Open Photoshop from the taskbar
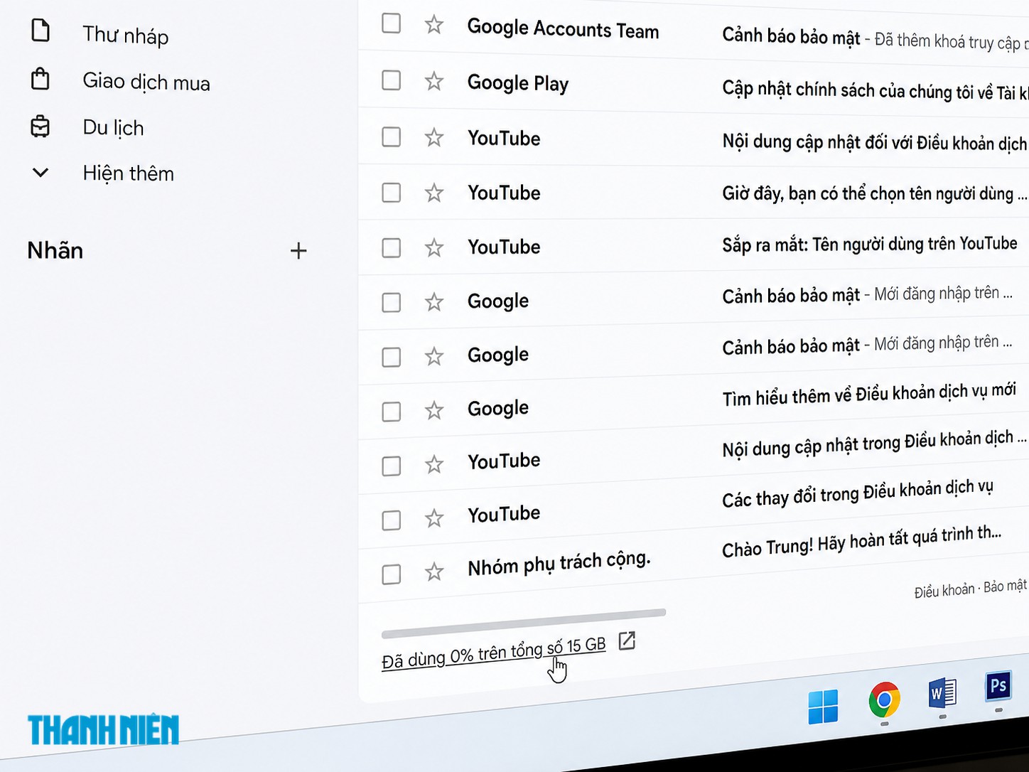This screenshot has width=1029, height=772. (998, 687)
